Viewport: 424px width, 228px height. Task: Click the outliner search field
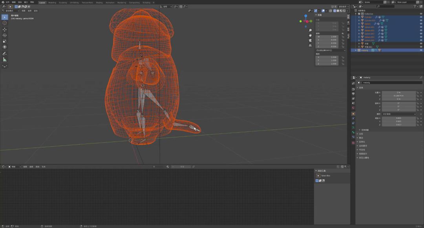(x=385, y=7)
